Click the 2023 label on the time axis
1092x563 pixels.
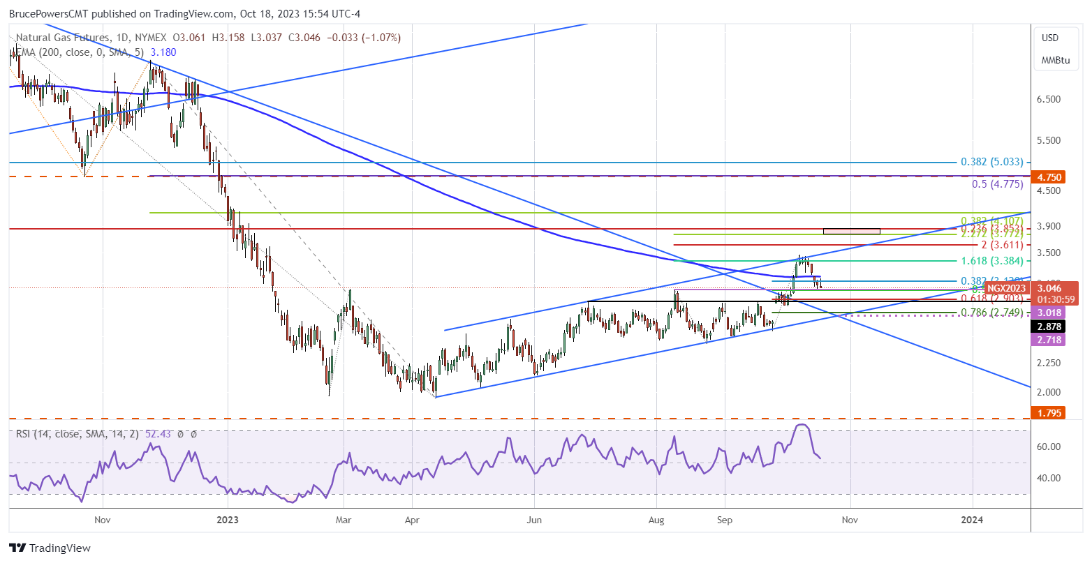228,520
